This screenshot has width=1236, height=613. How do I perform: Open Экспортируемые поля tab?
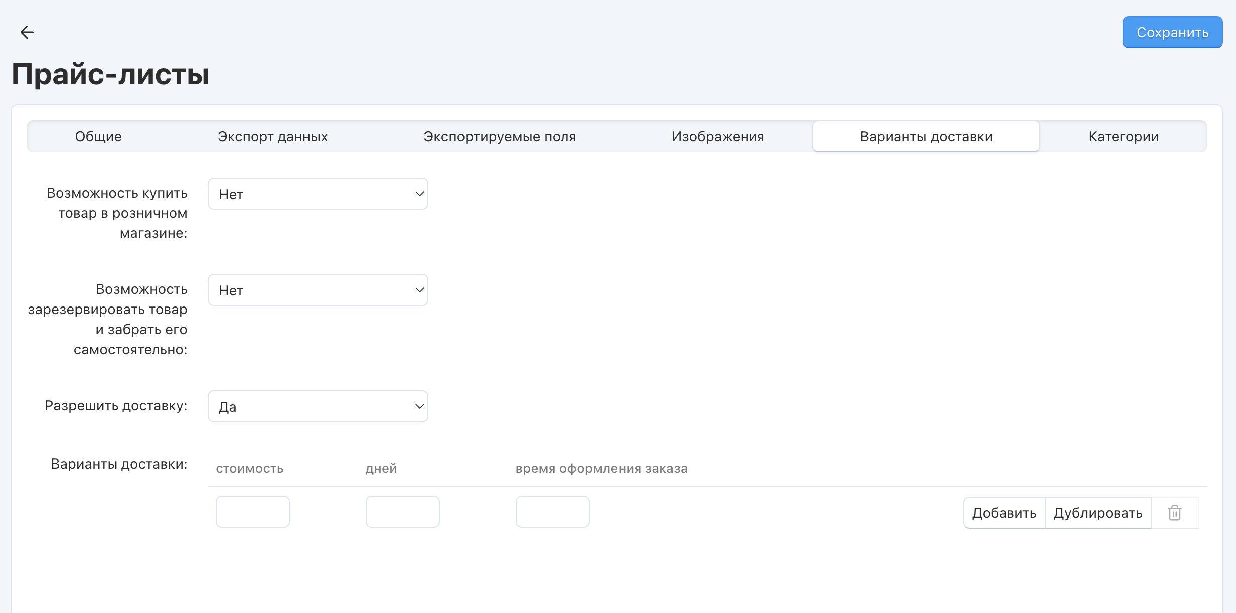click(x=499, y=136)
